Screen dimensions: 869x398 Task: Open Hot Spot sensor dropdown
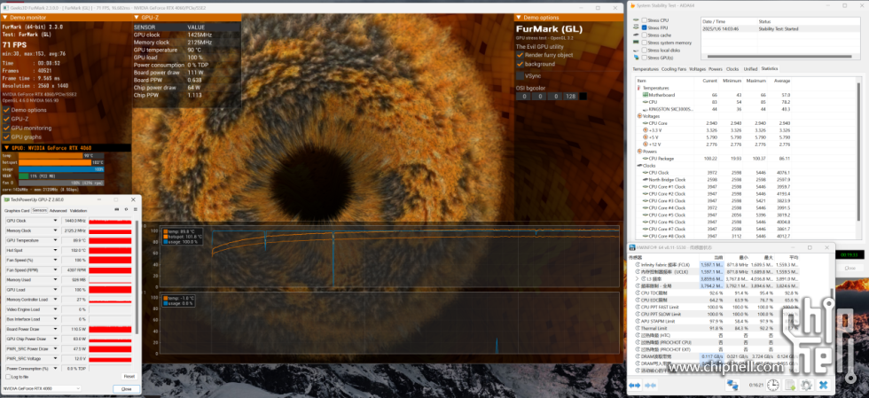(55, 250)
